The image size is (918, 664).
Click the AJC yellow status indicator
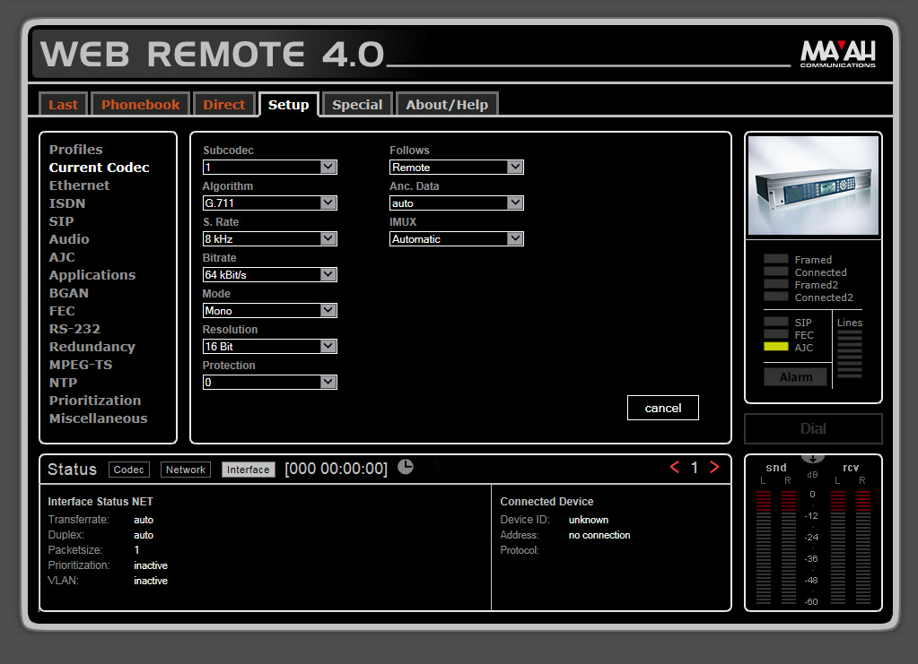tap(775, 347)
